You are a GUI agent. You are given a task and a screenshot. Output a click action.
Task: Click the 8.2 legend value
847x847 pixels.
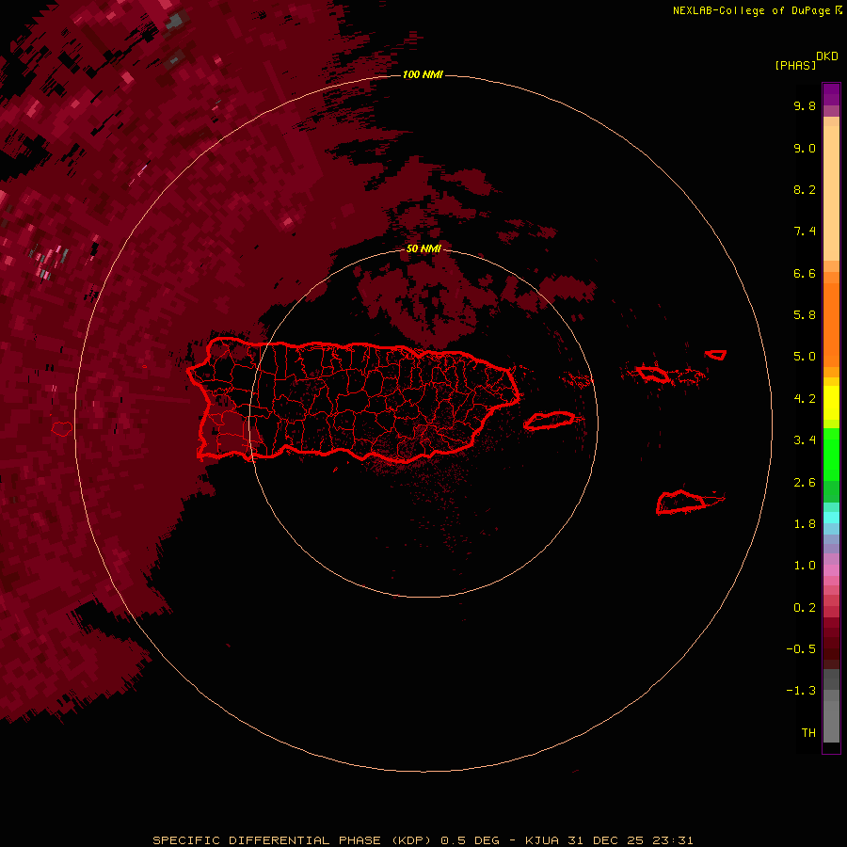[805, 189]
